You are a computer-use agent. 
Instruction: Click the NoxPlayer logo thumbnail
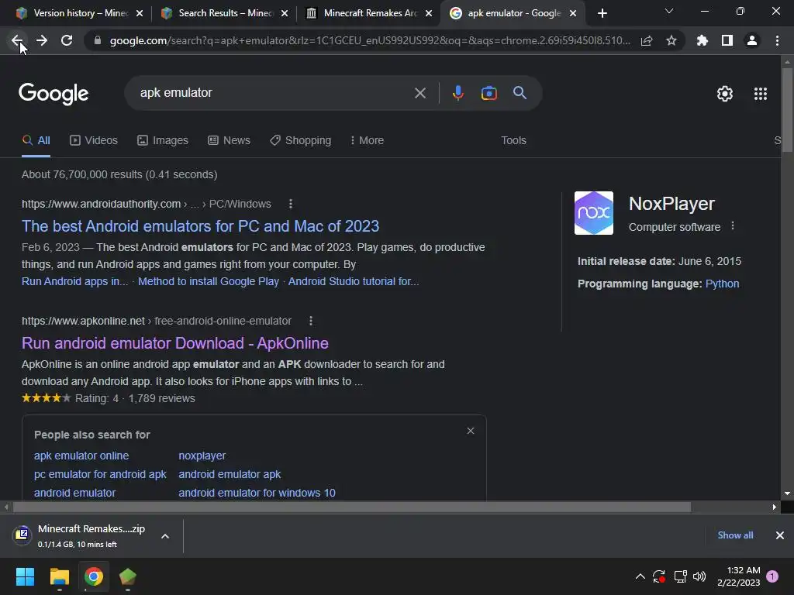[x=593, y=213]
